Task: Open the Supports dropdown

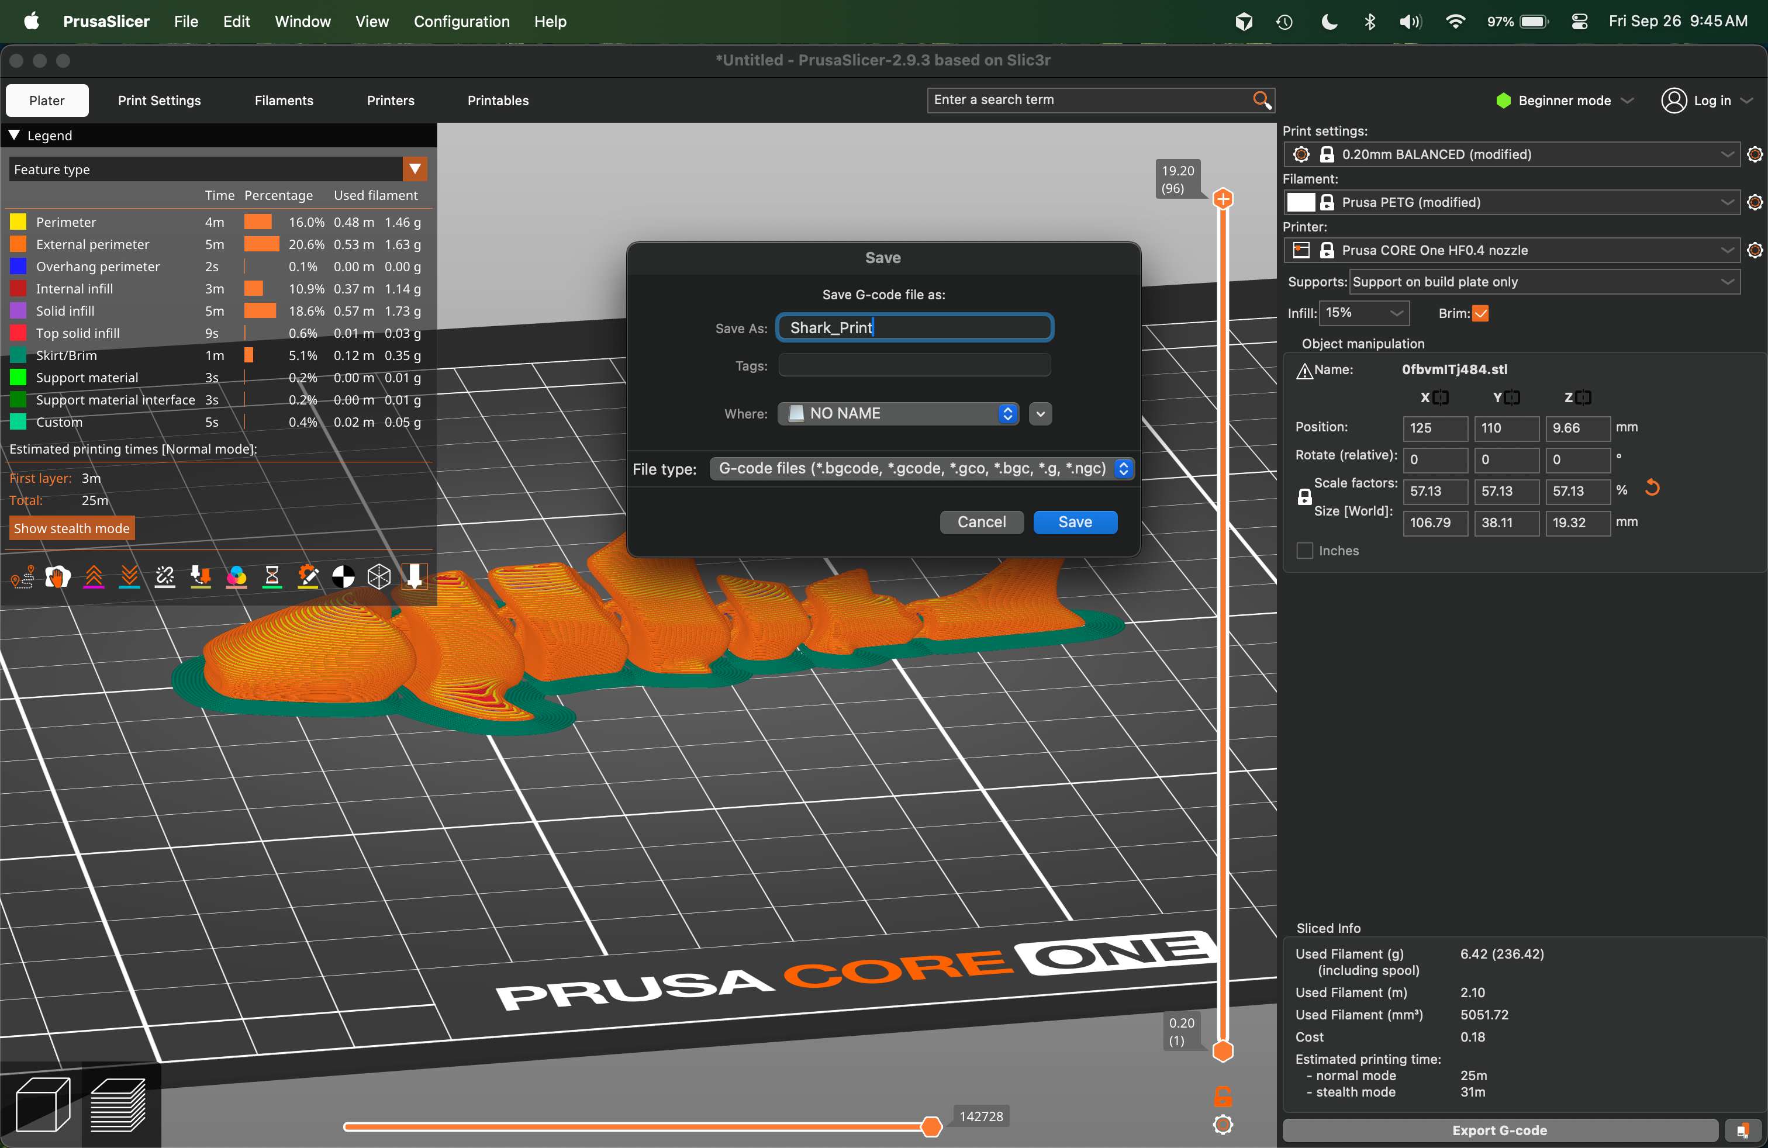Action: click(x=1543, y=282)
